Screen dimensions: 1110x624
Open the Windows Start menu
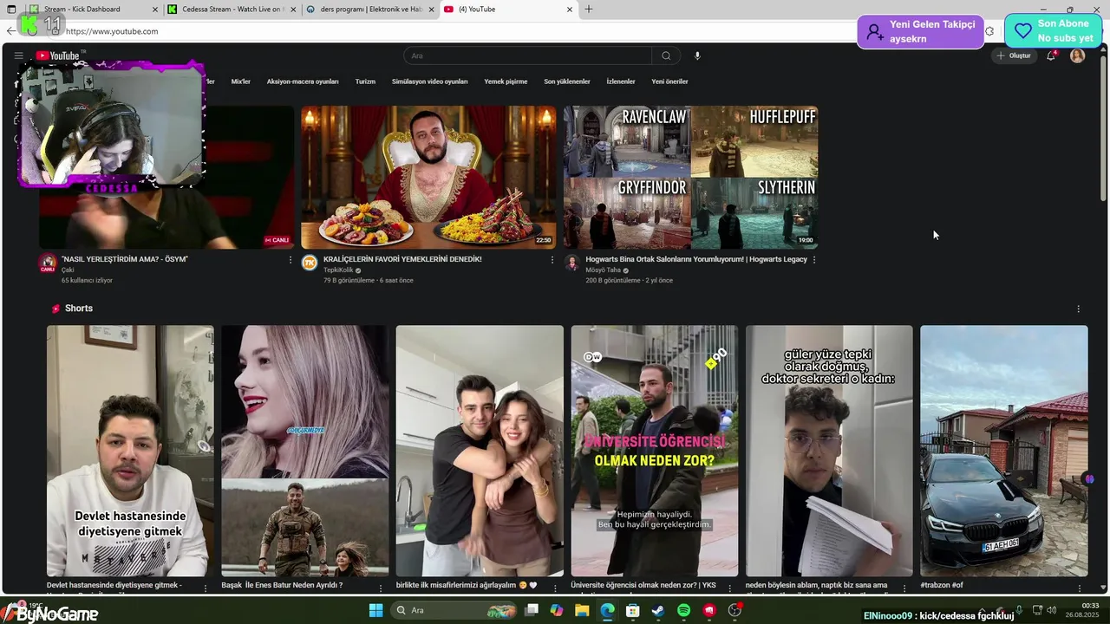pos(375,611)
